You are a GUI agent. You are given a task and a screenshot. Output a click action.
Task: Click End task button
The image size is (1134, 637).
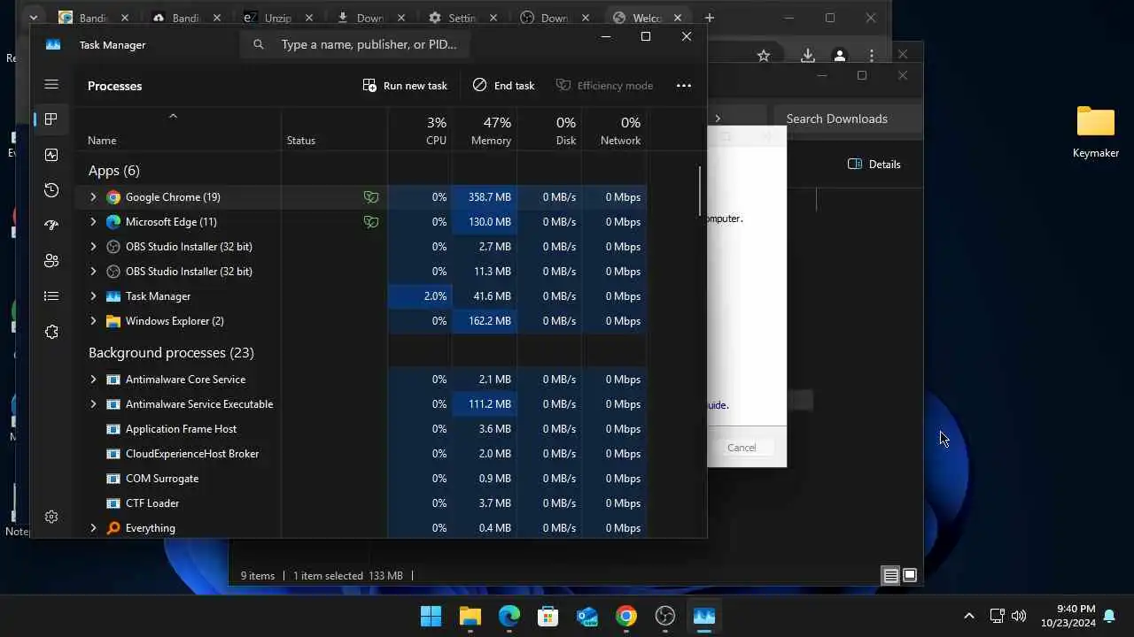click(503, 86)
